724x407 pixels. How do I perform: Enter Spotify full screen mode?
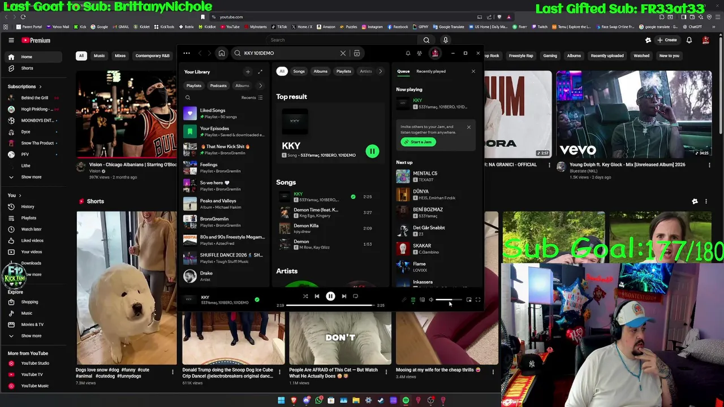[x=478, y=300]
